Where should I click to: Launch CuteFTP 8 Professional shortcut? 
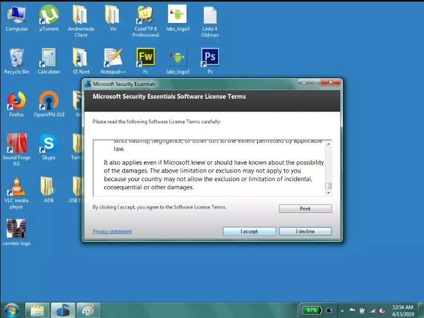pos(146,21)
